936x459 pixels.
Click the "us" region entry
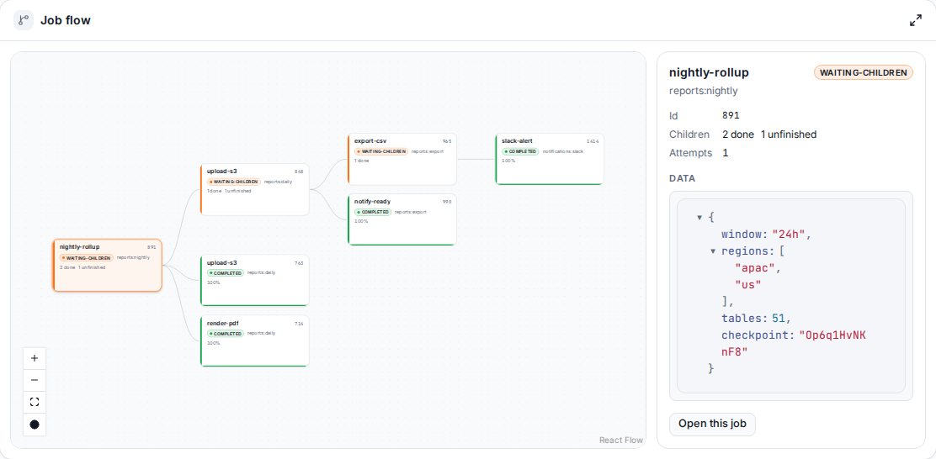coord(748,284)
